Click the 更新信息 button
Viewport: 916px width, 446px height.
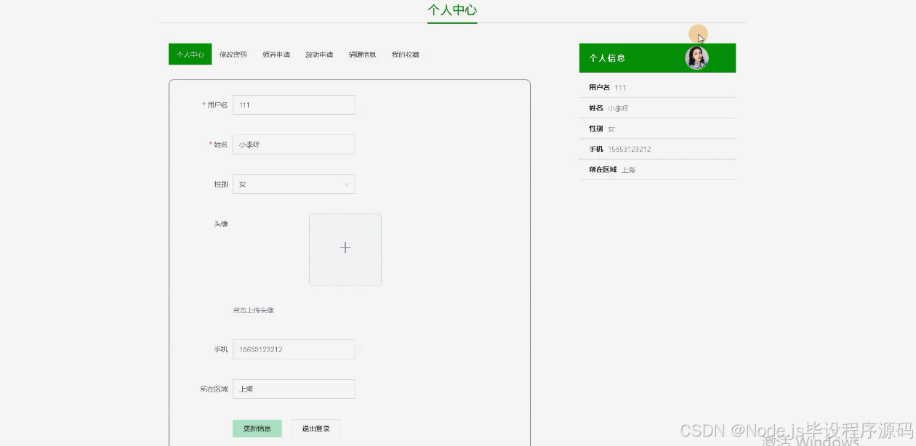point(257,429)
